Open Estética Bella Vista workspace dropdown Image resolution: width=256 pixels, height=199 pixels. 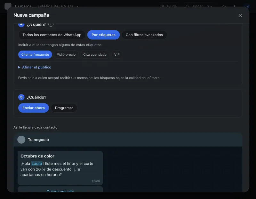(58, 6)
